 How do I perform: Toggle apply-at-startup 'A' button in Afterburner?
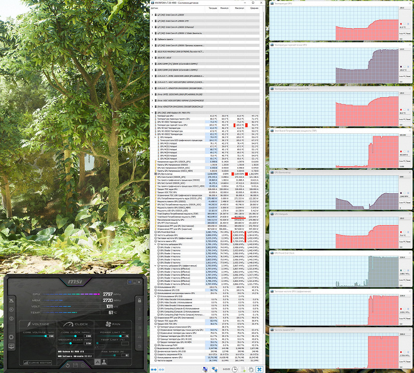[98, 362]
